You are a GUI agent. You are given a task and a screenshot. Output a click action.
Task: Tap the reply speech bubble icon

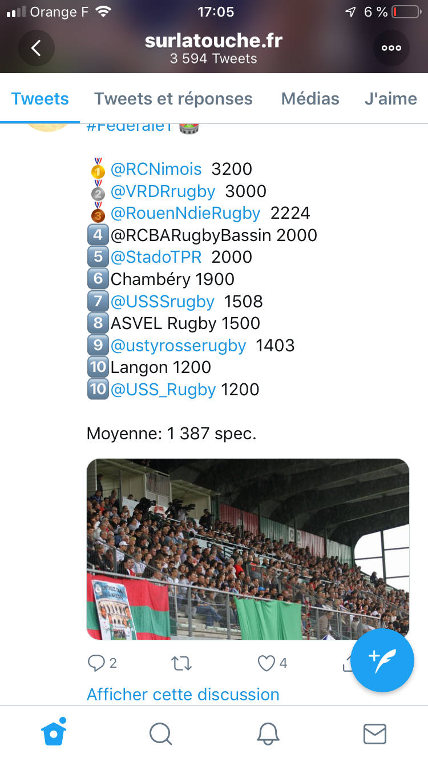pos(96,663)
